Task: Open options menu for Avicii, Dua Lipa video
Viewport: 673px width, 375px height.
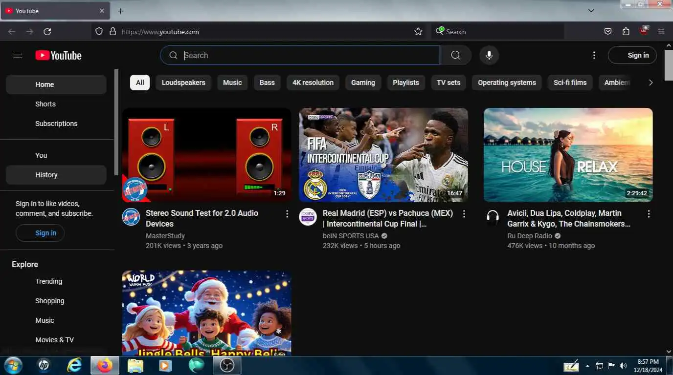Action: click(649, 214)
